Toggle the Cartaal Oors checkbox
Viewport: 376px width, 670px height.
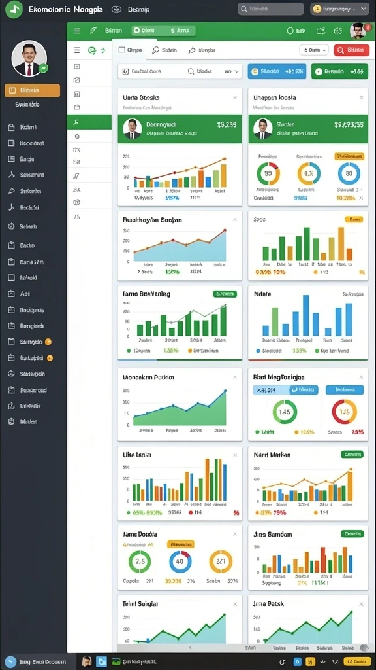pos(125,72)
